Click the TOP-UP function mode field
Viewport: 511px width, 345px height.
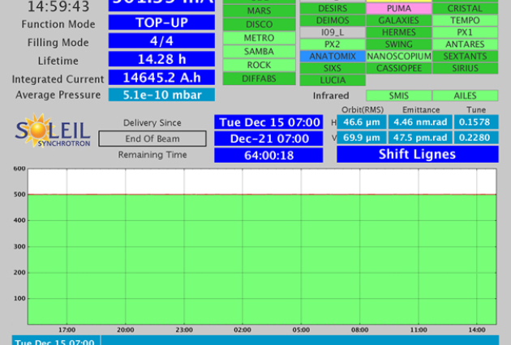click(x=161, y=23)
